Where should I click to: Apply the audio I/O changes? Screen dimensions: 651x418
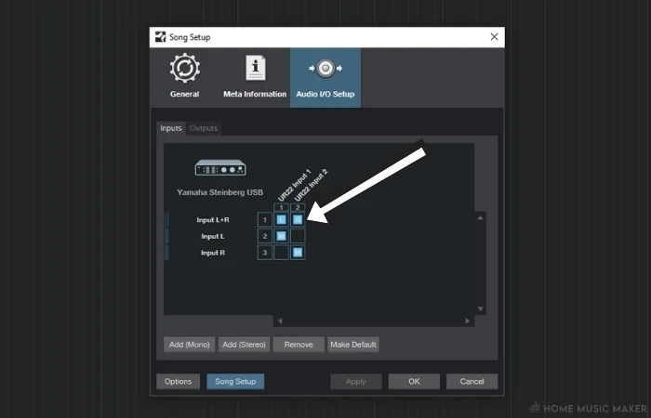356,382
